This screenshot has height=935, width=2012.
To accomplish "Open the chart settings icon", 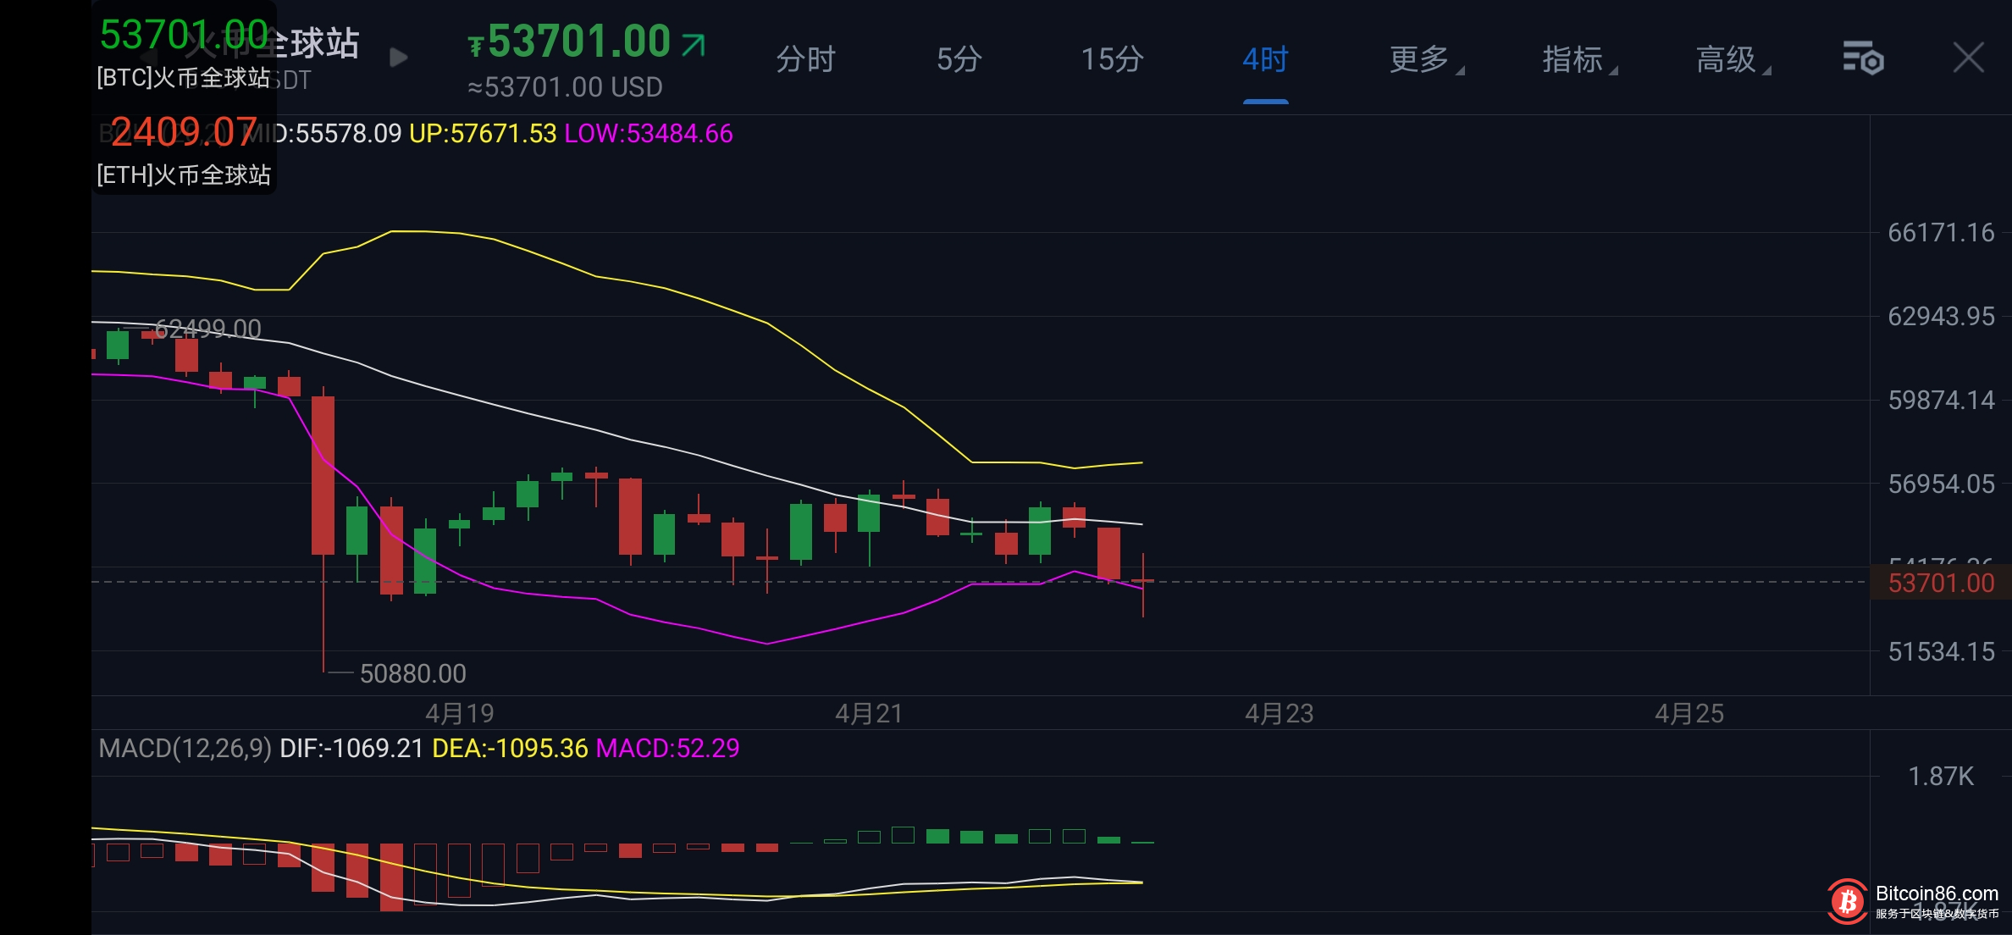I will point(1863,58).
